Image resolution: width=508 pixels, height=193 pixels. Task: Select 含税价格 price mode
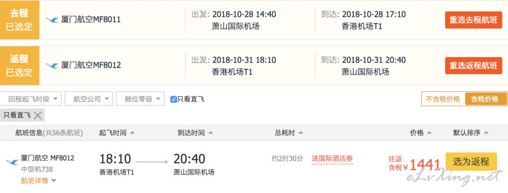(485, 99)
